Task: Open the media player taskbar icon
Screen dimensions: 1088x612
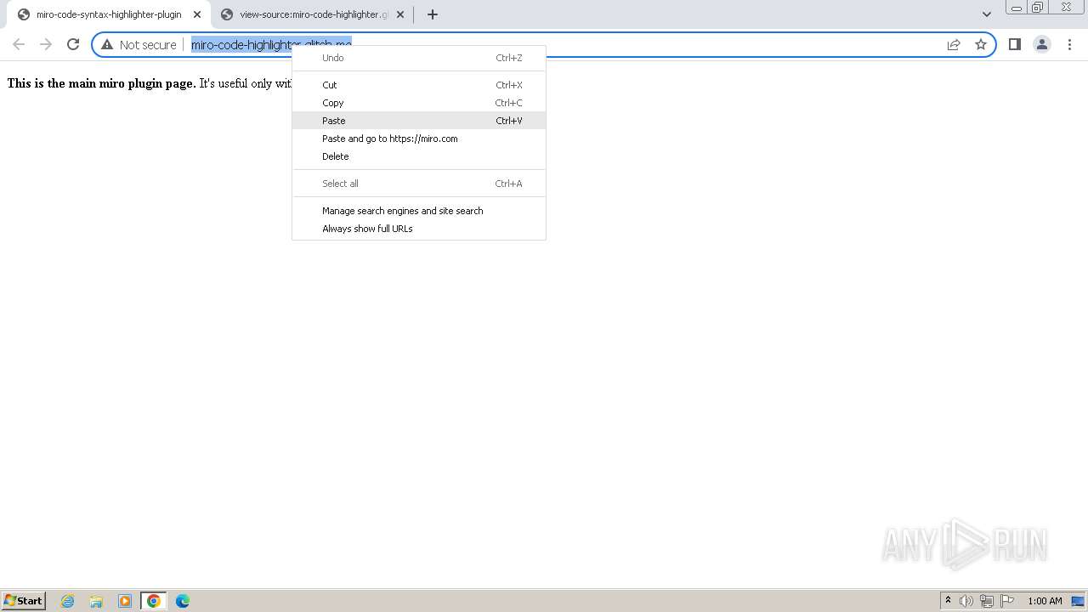Action: point(125,601)
